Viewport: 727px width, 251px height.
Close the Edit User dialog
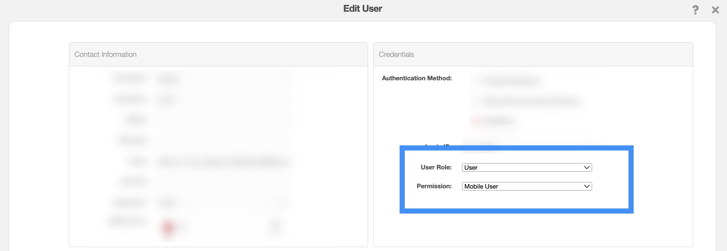(x=715, y=10)
